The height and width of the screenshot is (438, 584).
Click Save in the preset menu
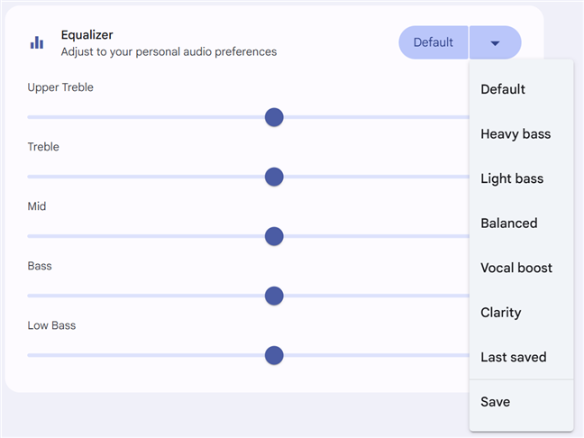(496, 402)
